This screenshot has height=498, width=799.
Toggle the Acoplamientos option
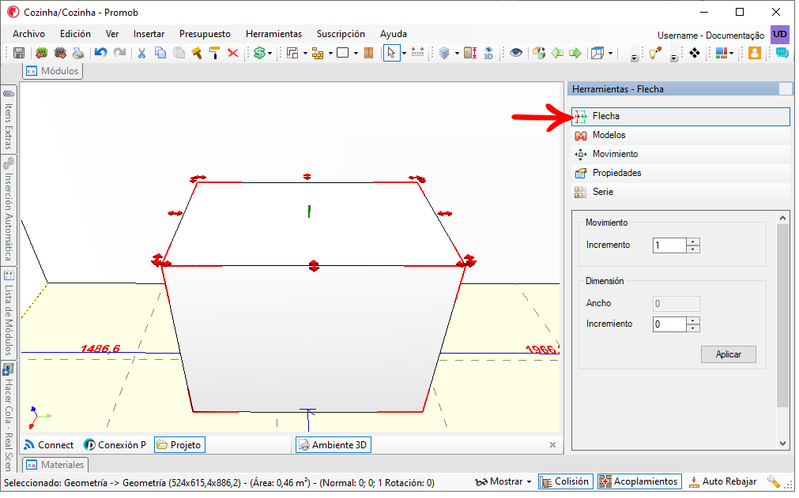(x=639, y=481)
